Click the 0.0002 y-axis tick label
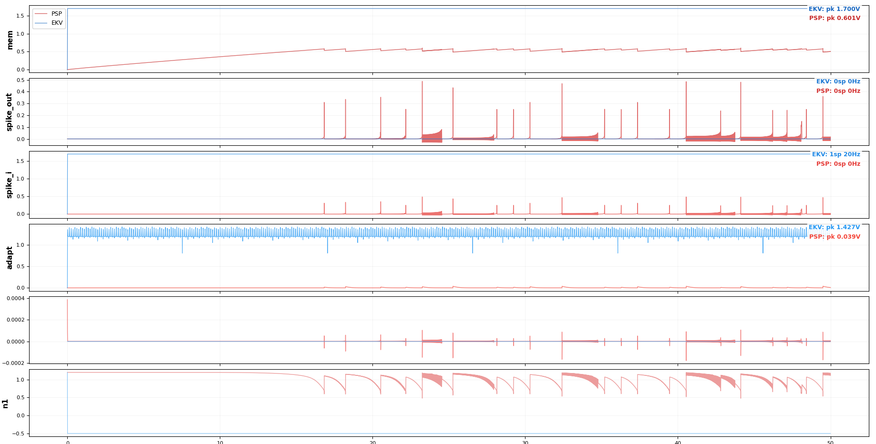Image resolution: width=876 pixels, height=444 pixels. click(15, 320)
